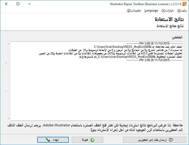The width and height of the screenshot is (189, 145).
Task: Minimize the Illustrator Repair Toolbox window
Action: coord(29,4)
